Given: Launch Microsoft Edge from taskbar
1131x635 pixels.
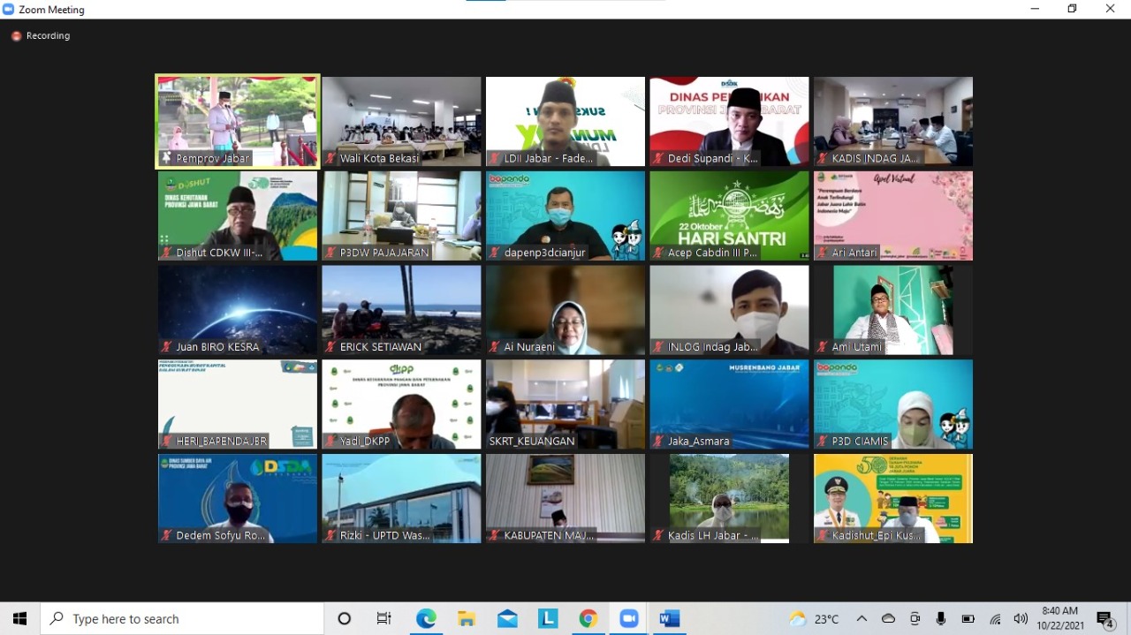Looking at the screenshot, I should click(426, 618).
